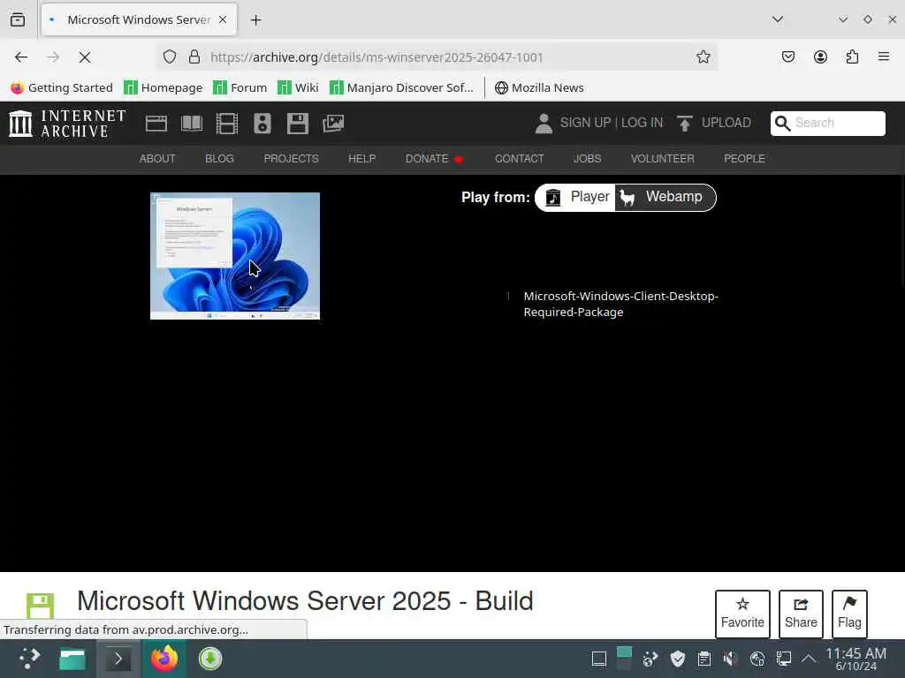This screenshot has width=905, height=678.
Task: Open the Images icon in Archive header
Action: tap(333, 124)
